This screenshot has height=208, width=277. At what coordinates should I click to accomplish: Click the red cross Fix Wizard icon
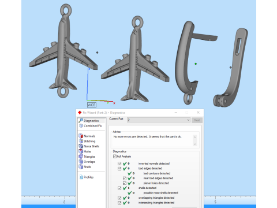click(80, 113)
